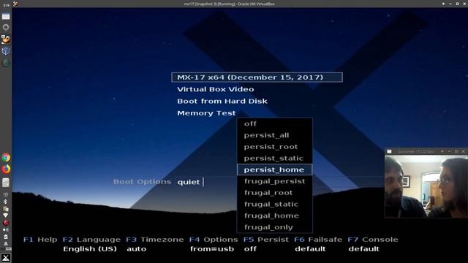Open the F7 Console menu

pos(373,240)
